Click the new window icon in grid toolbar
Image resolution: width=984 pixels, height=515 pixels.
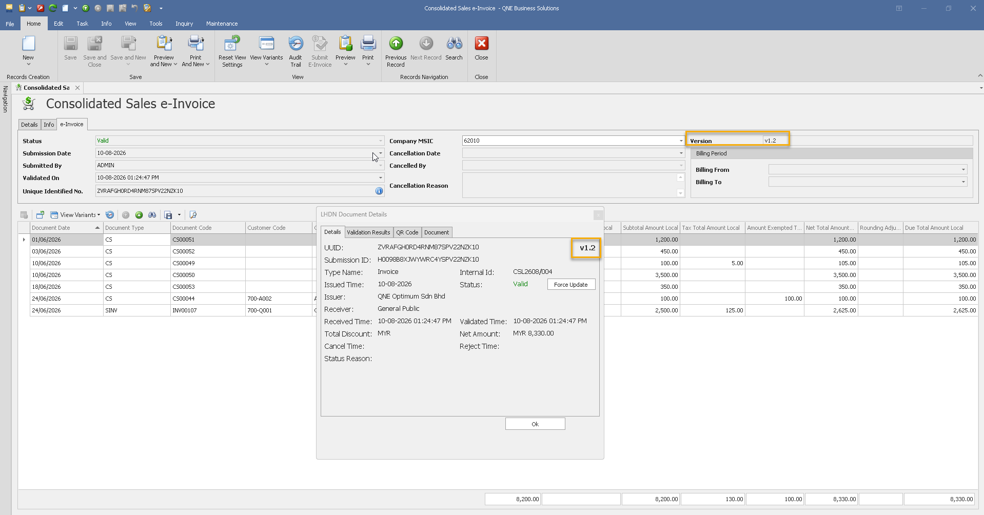click(40, 215)
